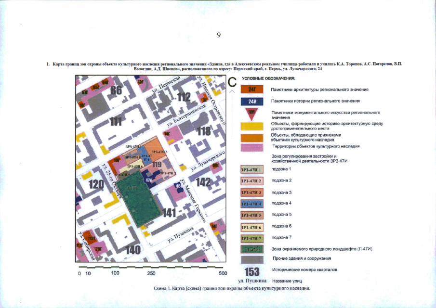
Task: Click the ЗРЗ-47И 3 legend swatch
Action: (x=252, y=192)
